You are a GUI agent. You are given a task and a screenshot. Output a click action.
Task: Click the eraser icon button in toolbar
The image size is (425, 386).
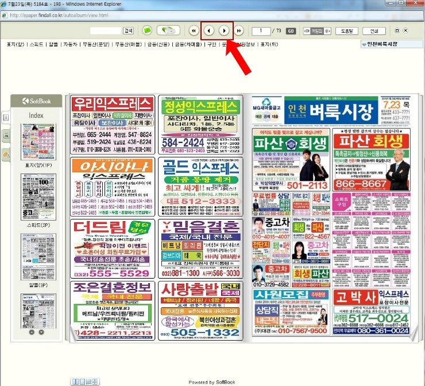pos(168,30)
